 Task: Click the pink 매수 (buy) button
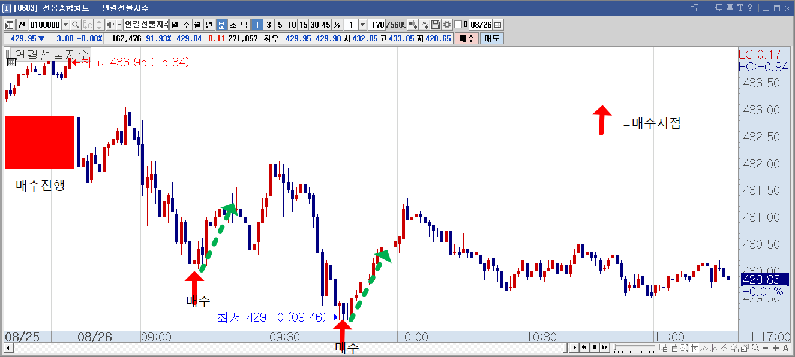[467, 38]
